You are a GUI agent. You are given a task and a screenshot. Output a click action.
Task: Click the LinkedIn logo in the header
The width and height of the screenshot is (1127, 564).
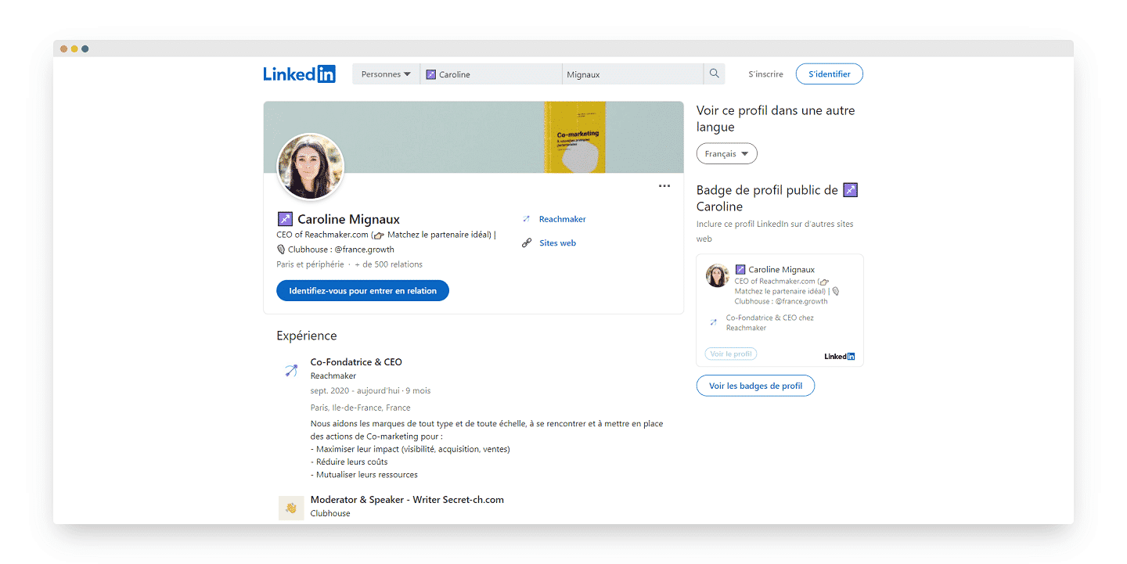pos(299,74)
